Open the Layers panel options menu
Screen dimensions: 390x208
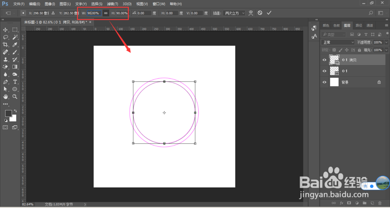point(386,25)
